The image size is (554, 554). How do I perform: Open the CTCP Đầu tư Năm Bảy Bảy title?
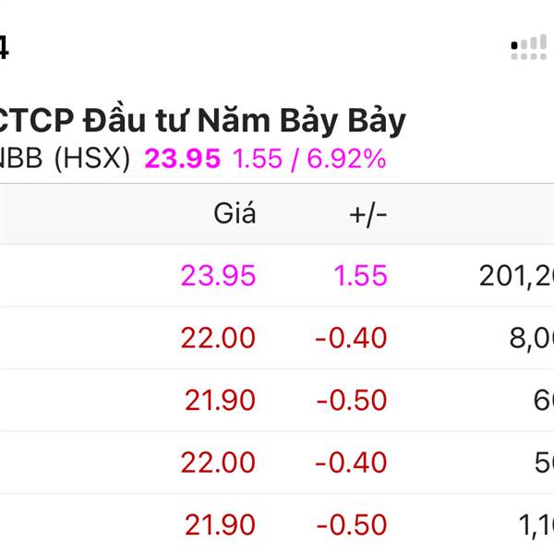201,119
